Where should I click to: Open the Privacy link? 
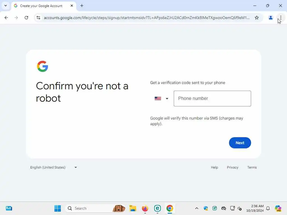click(232, 167)
